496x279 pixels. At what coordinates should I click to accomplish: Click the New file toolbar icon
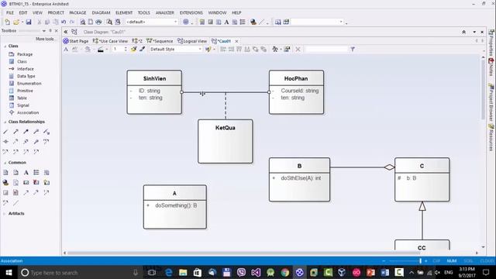(x=8, y=22)
